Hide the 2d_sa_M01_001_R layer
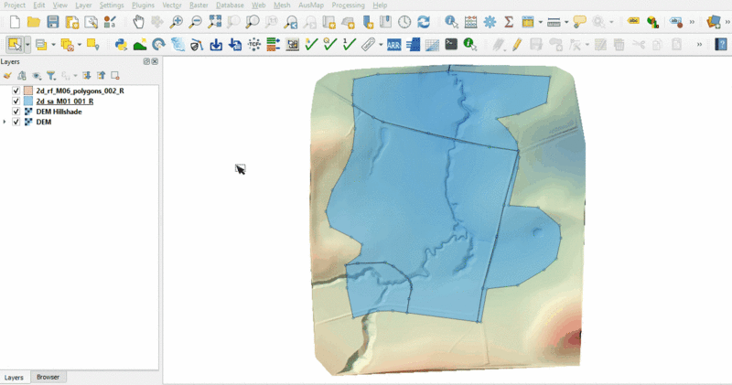 pyautogui.click(x=16, y=102)
